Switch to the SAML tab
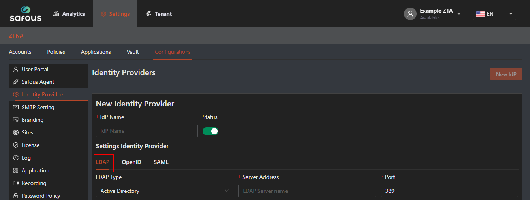The height and width of the screenshot is (200, 530). [161, 162]
